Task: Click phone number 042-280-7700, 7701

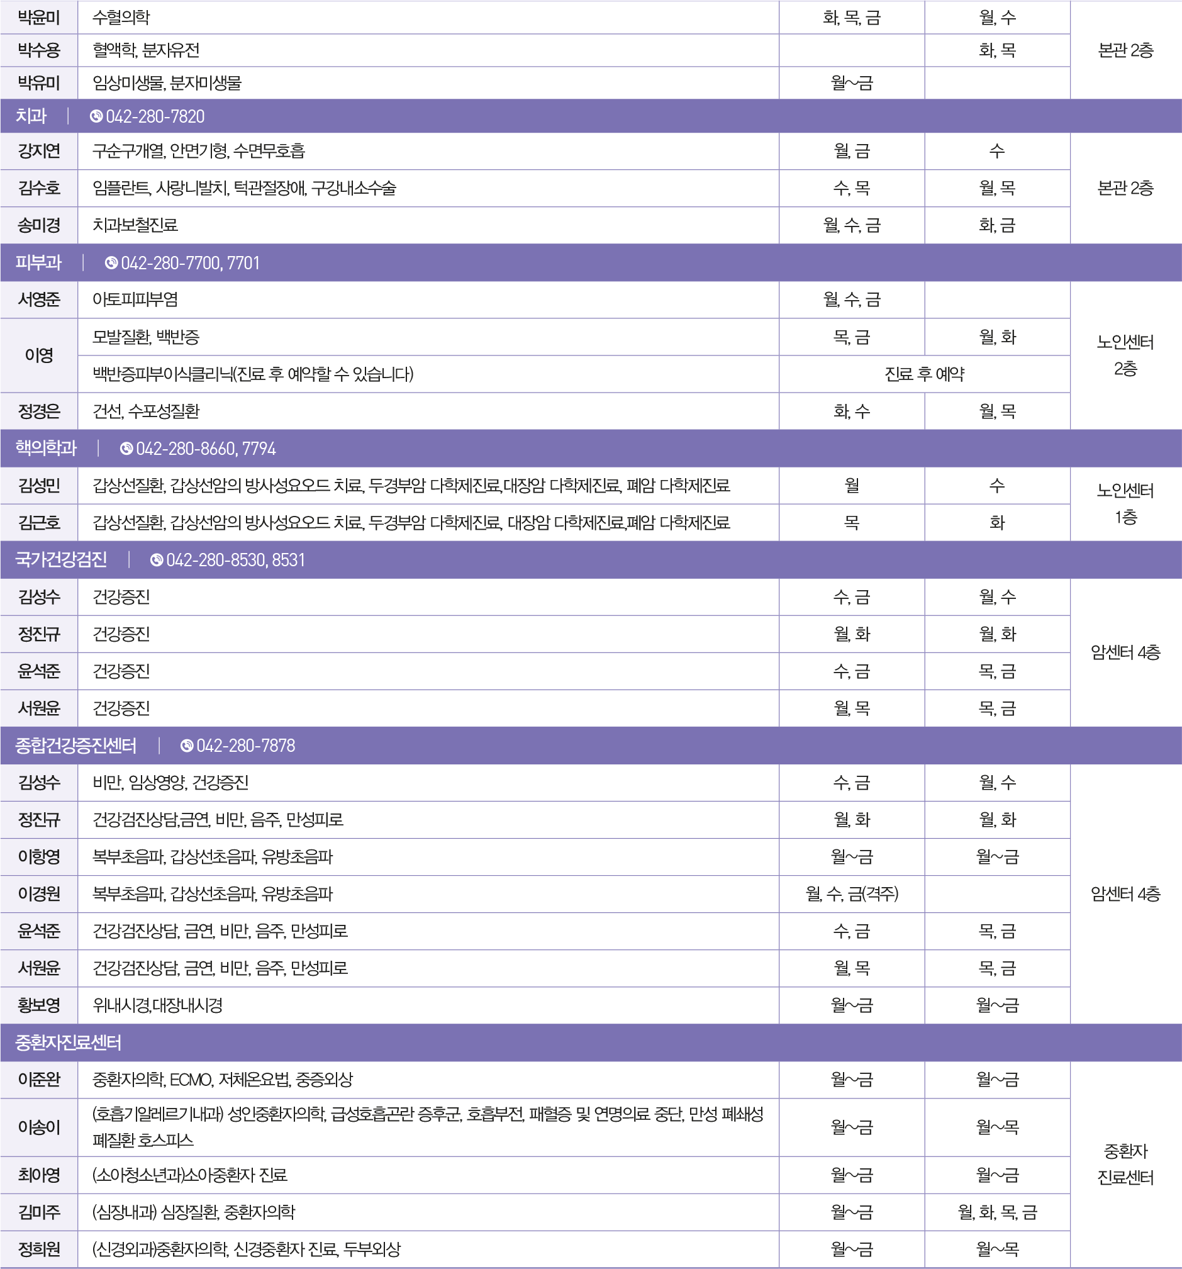Action: (190, 263)
